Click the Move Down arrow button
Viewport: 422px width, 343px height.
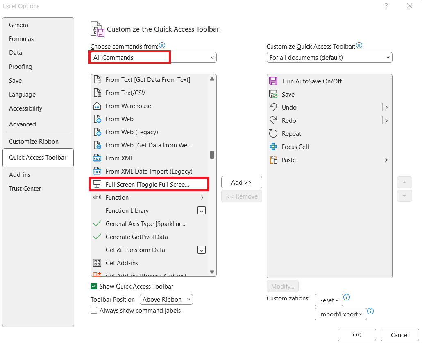coord(404,196)
